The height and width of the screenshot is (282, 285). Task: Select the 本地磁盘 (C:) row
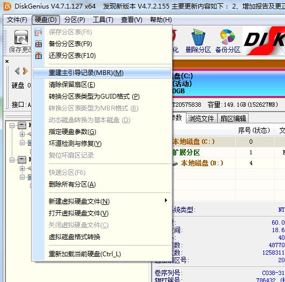tap(228, 142)
